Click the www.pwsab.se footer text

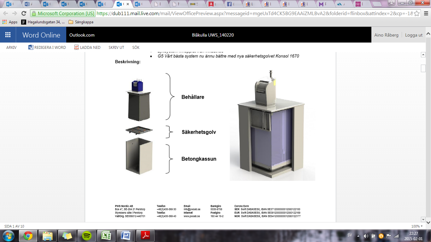(192, 216)
